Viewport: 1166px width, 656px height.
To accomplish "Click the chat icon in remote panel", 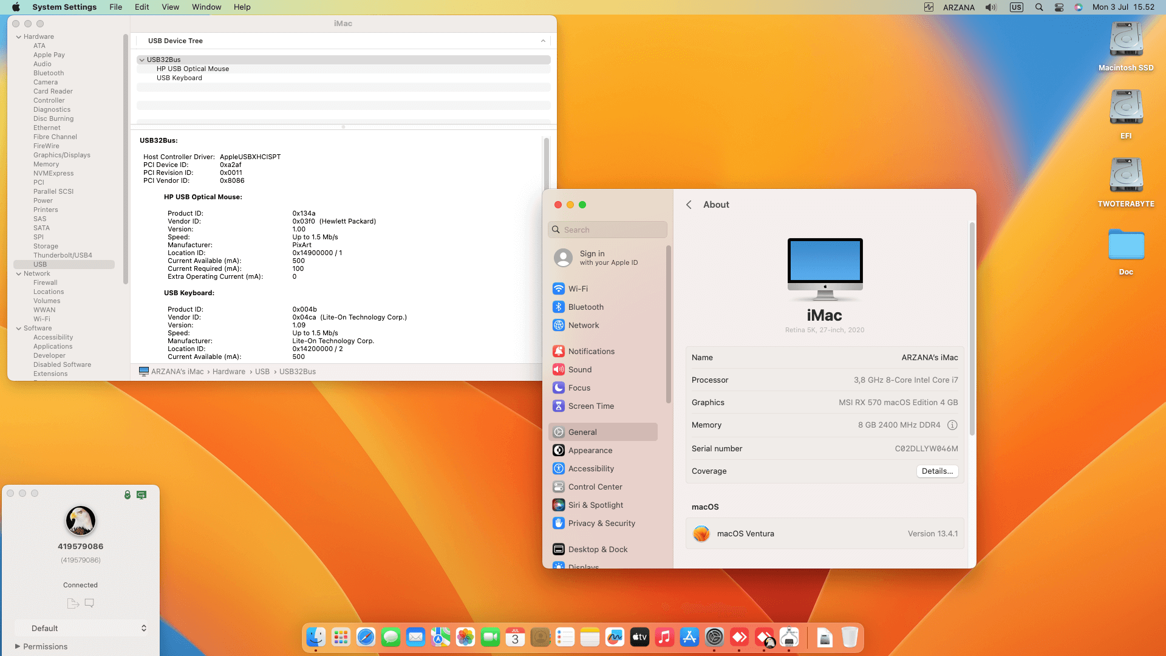I will coord(89,603).
